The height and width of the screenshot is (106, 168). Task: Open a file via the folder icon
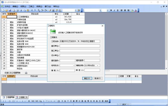(x=6, y=10)
